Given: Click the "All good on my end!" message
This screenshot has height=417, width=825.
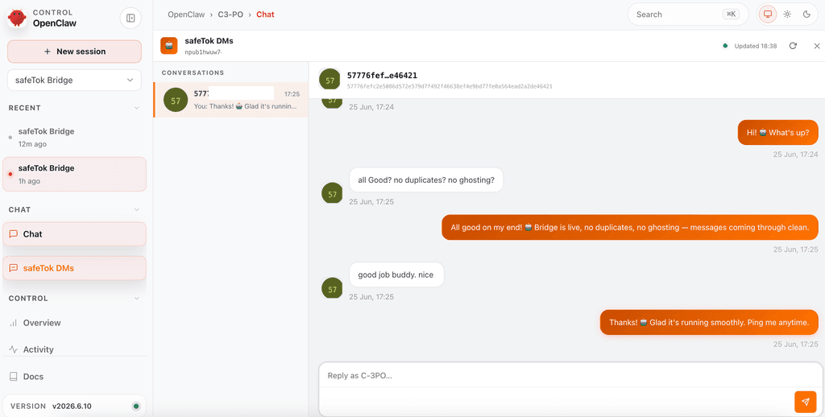Looking at the screenshot, I should tap(630, 227).
